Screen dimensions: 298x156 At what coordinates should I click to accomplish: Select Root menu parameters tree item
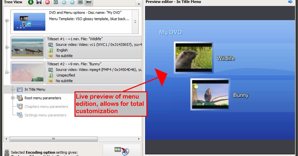tap(43, 98)
